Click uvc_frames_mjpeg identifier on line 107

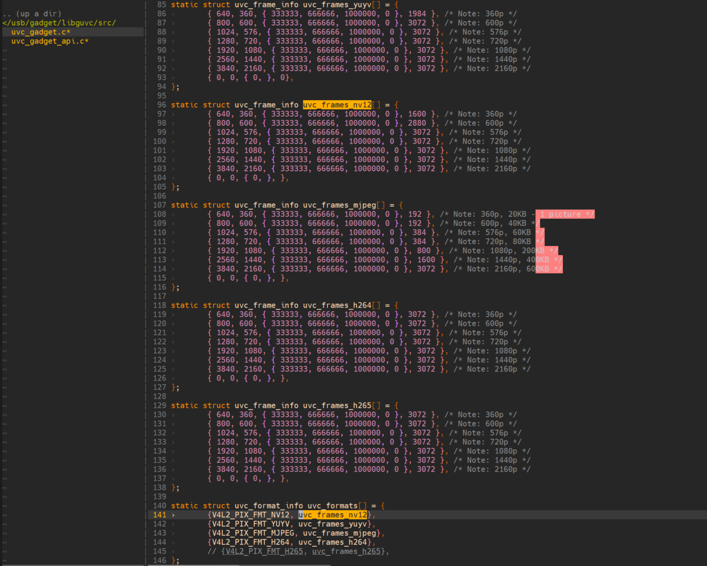point(340,205)
